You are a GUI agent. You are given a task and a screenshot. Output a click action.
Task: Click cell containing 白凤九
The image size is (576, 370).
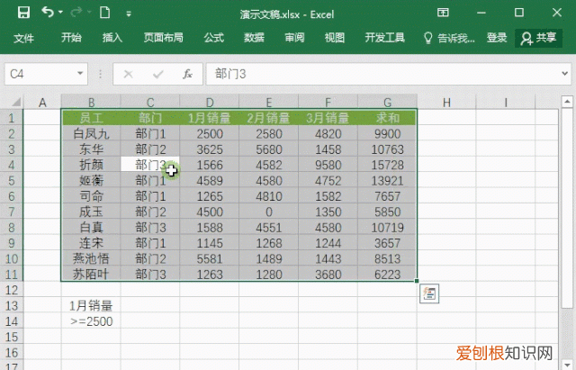[91, 134]
